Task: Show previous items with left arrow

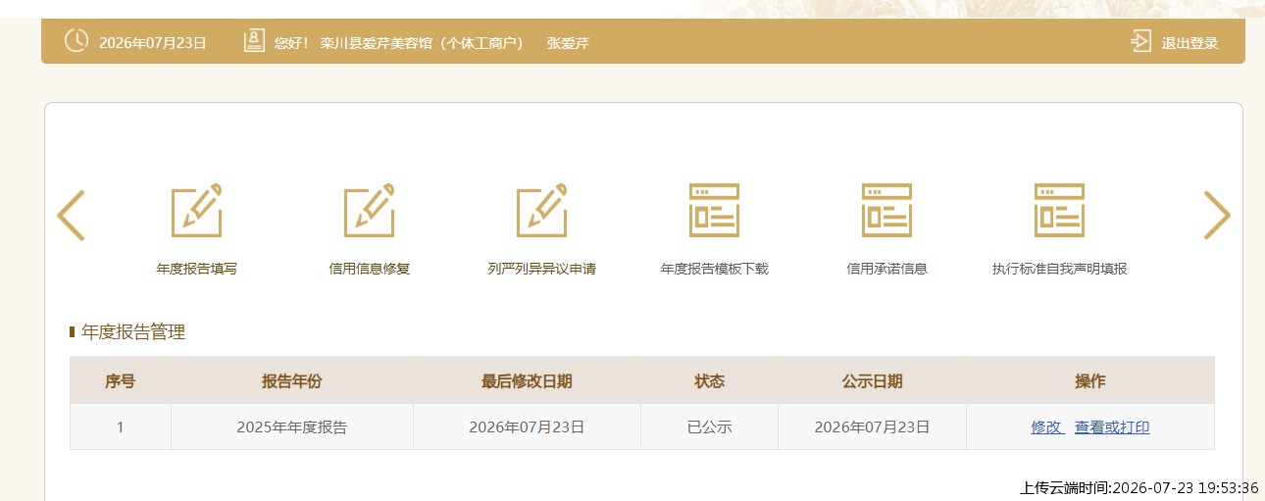Action: click(71, 215)
